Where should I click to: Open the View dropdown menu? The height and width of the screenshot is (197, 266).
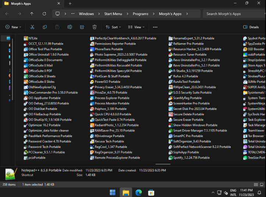tap(136, 27)
